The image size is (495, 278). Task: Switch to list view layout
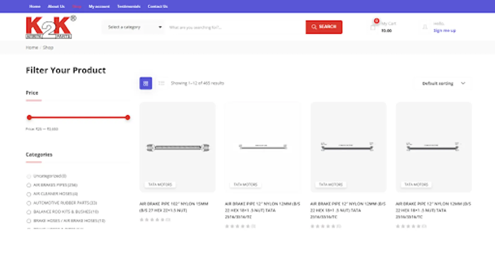(x=161, y=83)
